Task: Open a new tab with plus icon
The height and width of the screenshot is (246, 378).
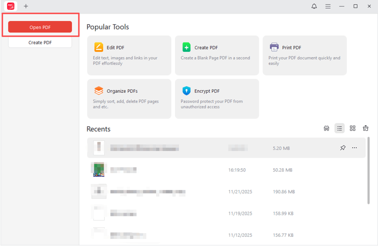Action: [x=26, y=6]
